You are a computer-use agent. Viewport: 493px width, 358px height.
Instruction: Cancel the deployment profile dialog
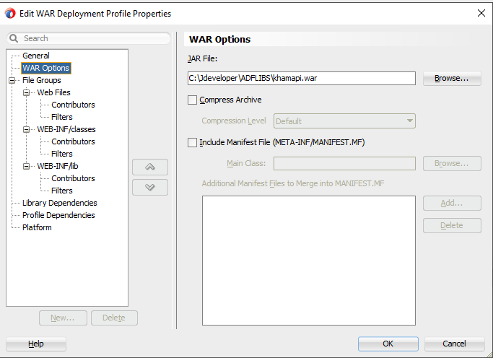(454, 344)
